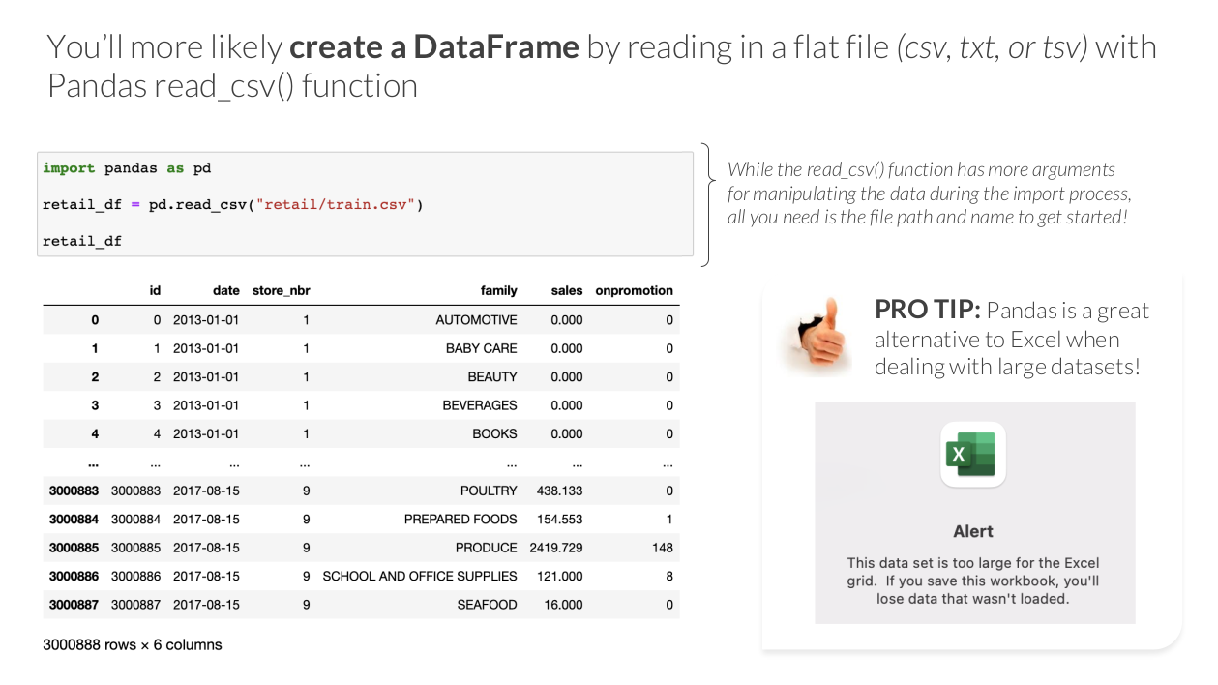Click the onpromotion value 148
Image resolution: width=1218 pixels, height=685 pixels.
click(x=662, y=548)
